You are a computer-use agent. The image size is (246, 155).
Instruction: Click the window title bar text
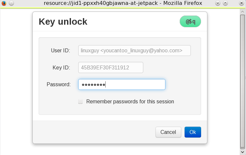123,3
